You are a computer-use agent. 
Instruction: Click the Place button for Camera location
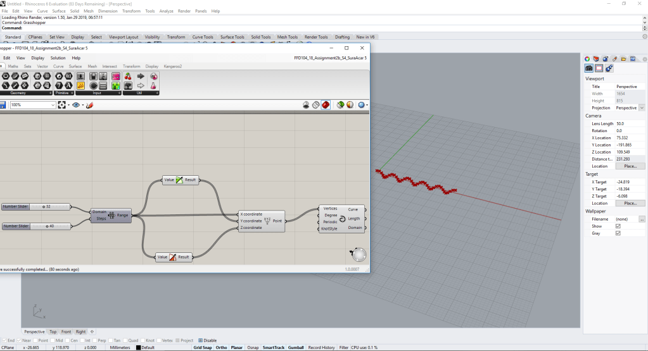click(630, 166)
